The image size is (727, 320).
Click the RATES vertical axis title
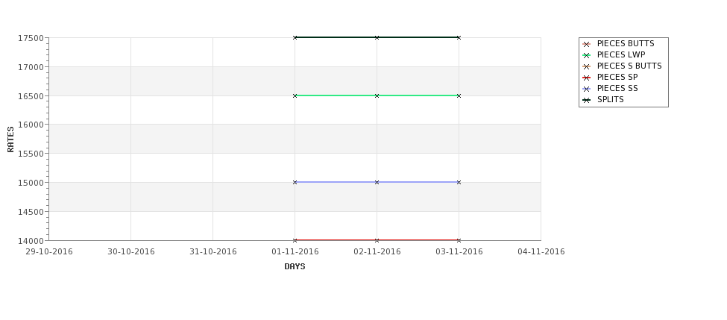click(10, 139)
